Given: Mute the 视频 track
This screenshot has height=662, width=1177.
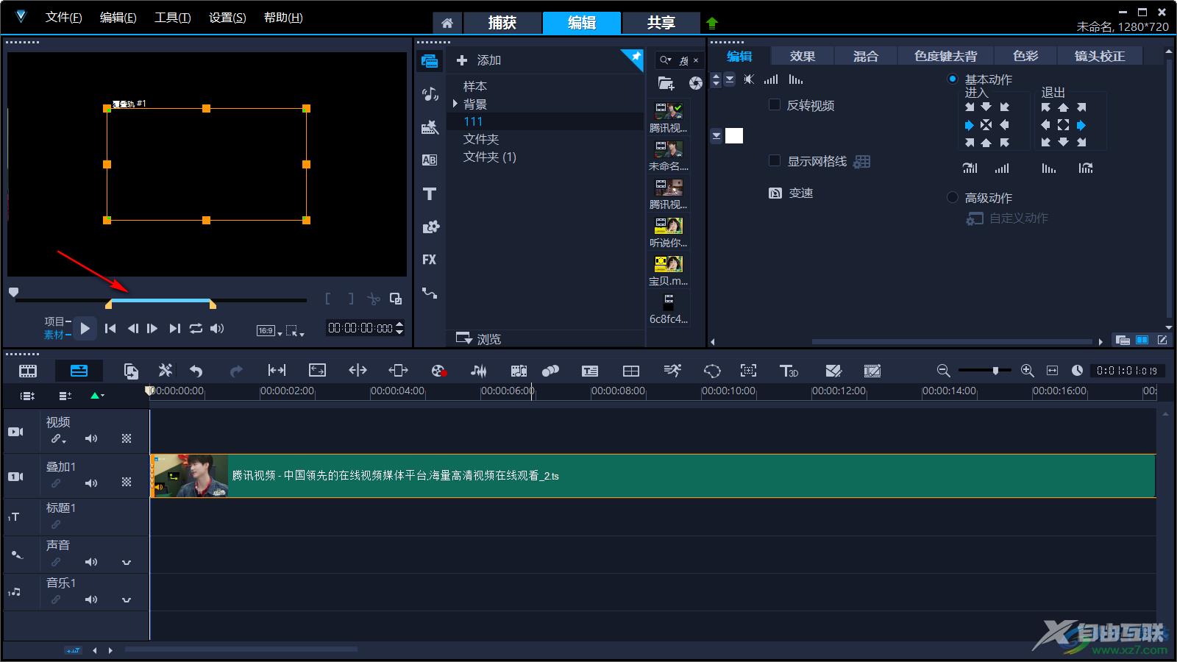Looking at the screenshot, I should click(91, 438).
